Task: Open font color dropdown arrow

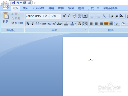Action: click(x=76, y=23)
